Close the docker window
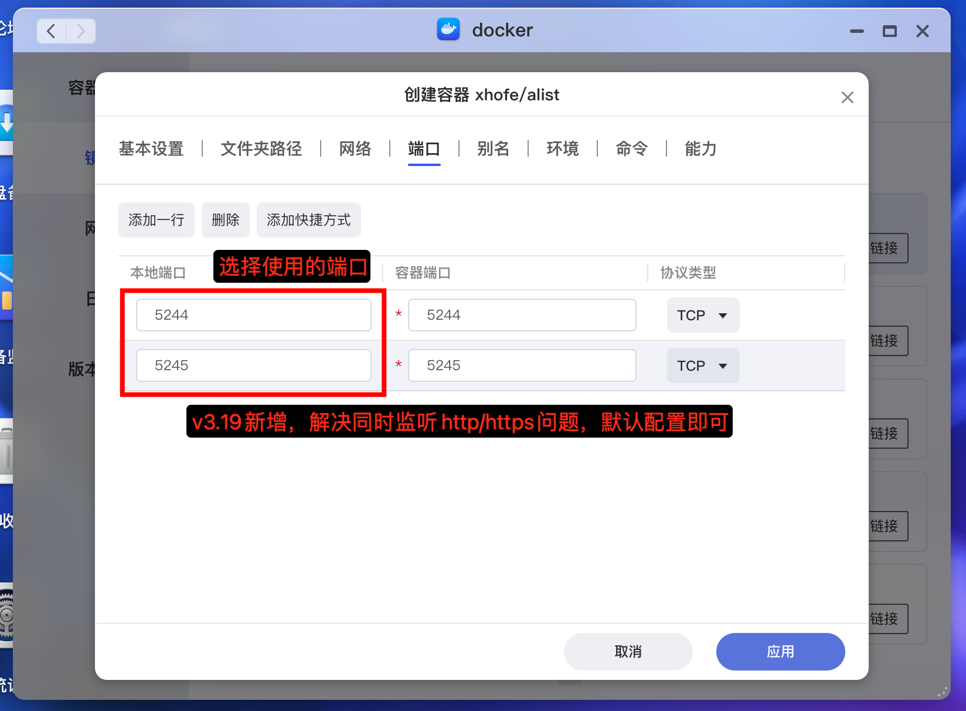966x711 pixels. click(923, 31)
